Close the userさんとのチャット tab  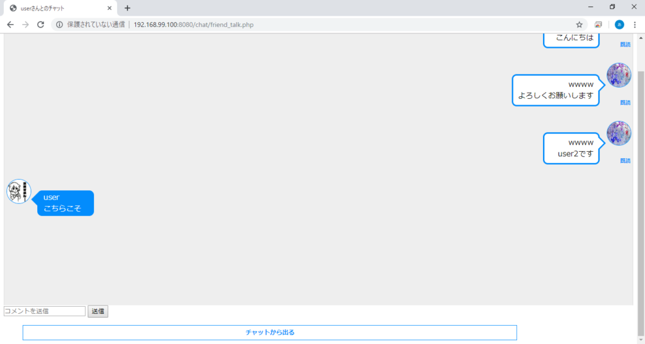(x=110, y=8)
